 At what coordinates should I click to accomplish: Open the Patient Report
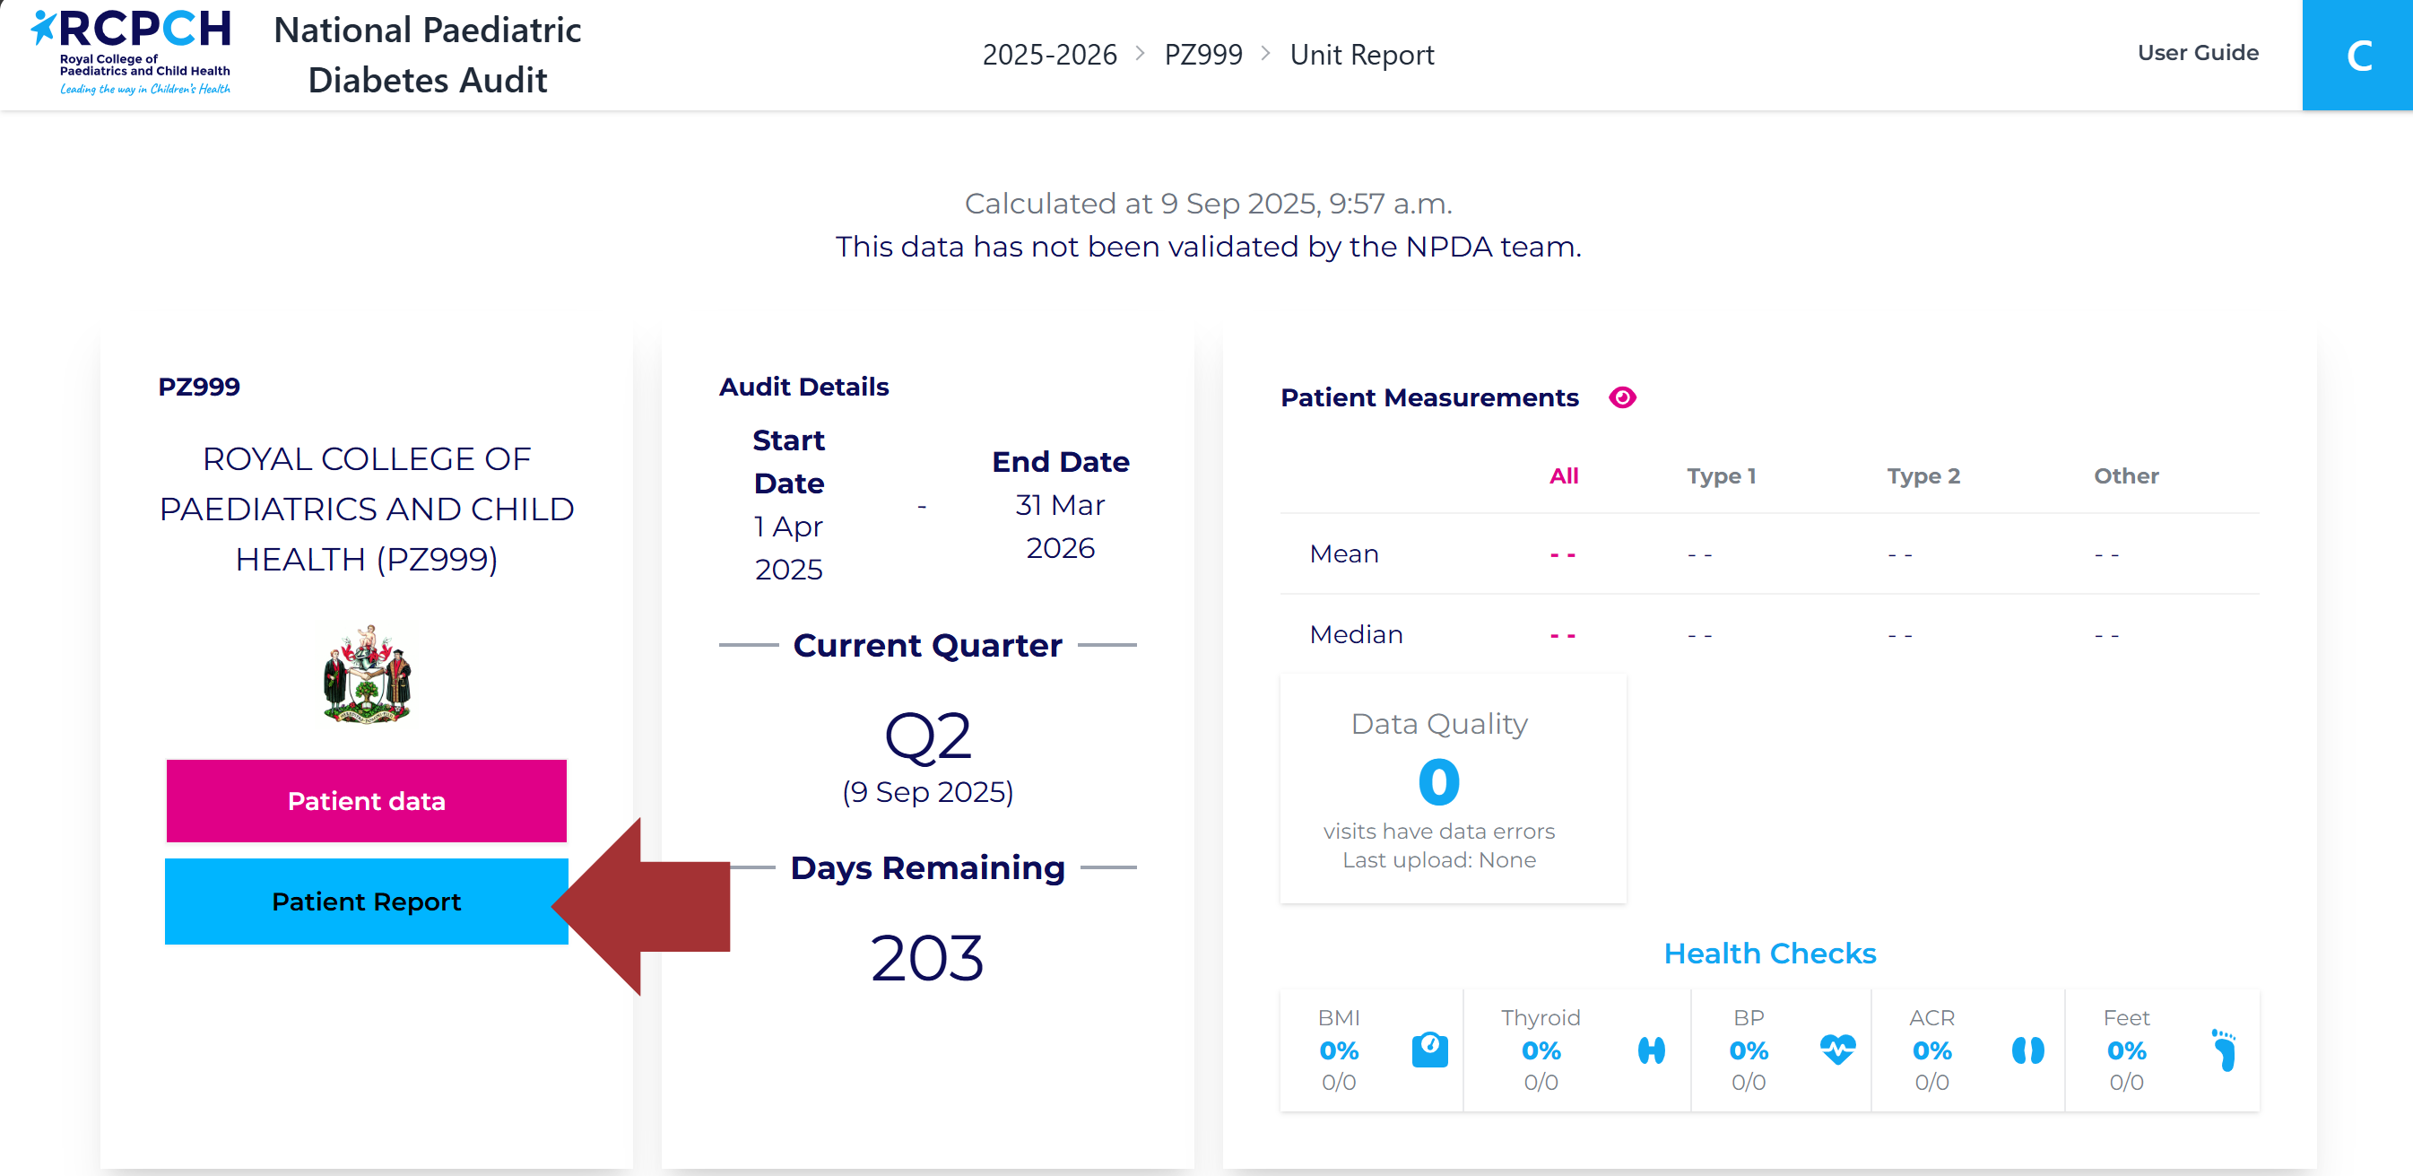pyautogui.click(x=366, y=902)
